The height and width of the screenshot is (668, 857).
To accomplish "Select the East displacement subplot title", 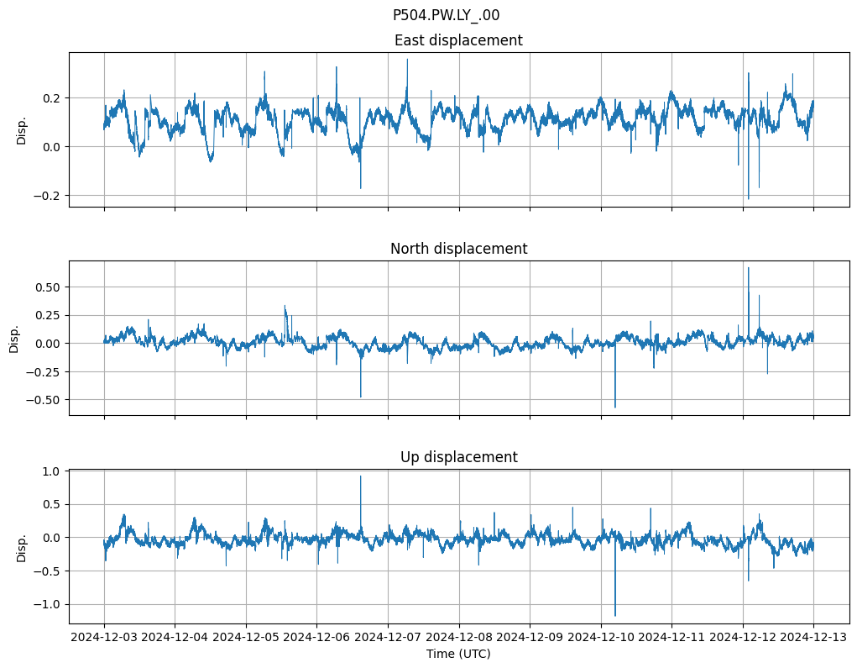I will point(458,40).
